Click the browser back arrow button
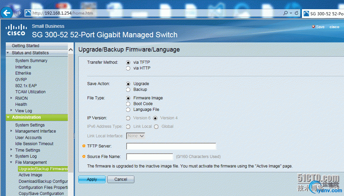The image size is (344, 196). tap(7, 13)
